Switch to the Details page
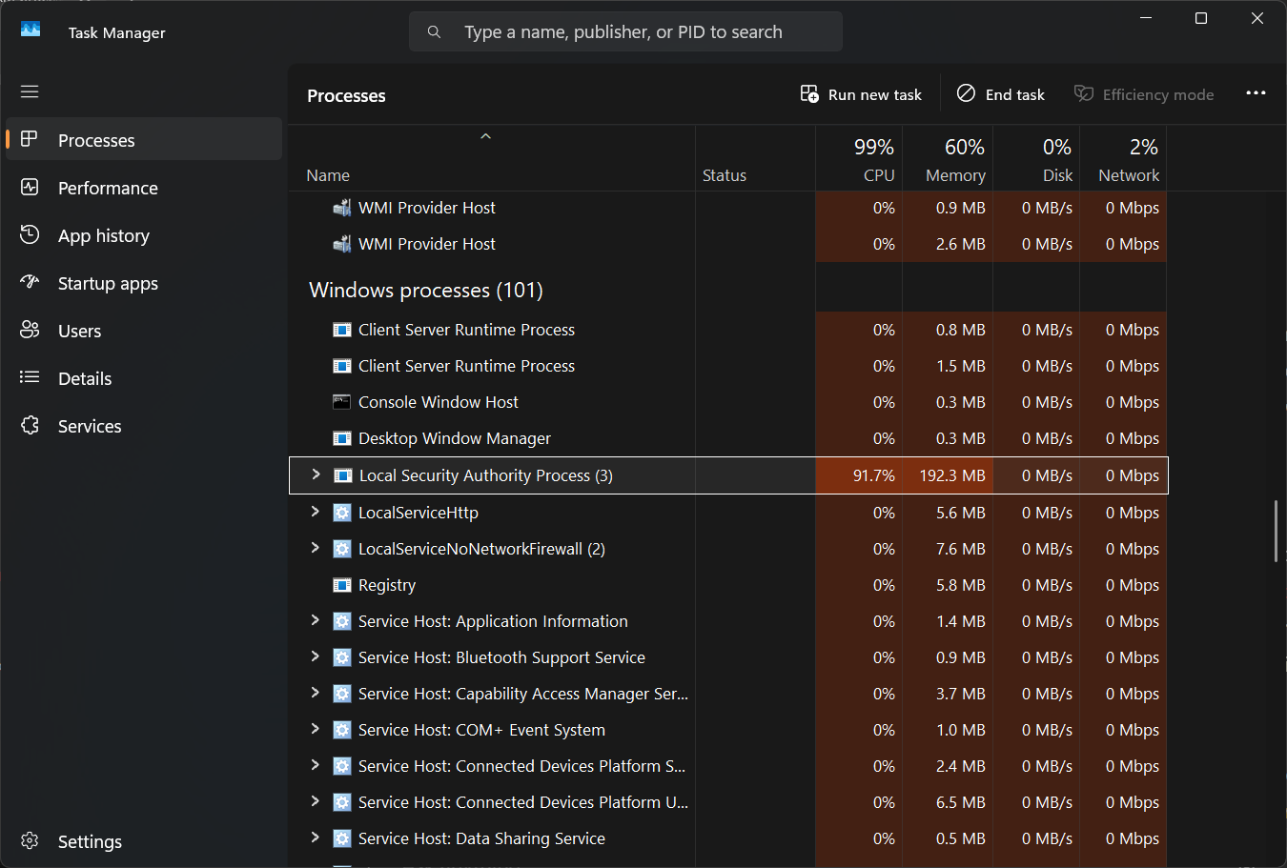Image resolution: width=1287 pixels, height=868 pixels. [85, 378]
